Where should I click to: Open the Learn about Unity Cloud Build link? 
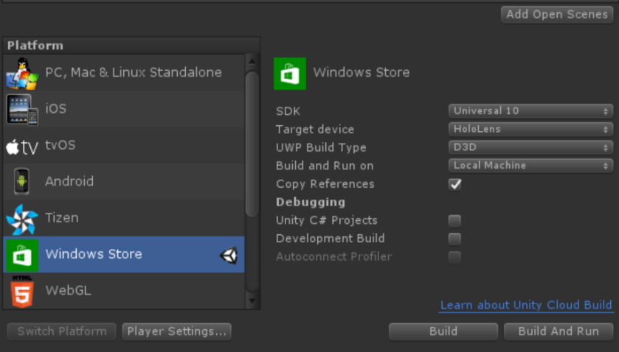526,305
